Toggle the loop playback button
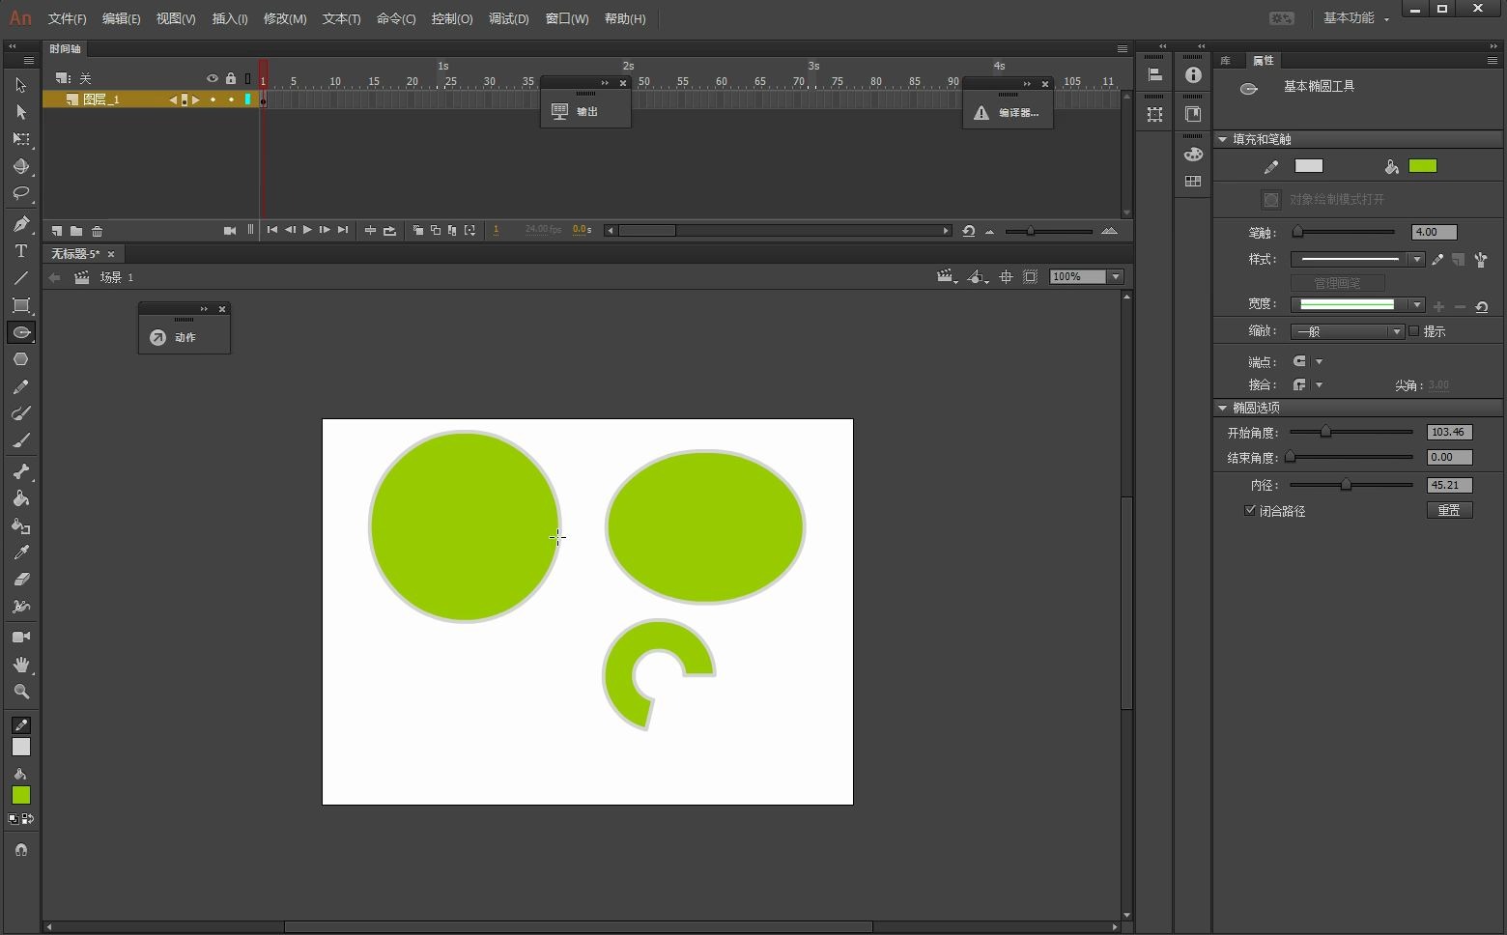Screen dimensions: 1507x935 tap(389, 230)
